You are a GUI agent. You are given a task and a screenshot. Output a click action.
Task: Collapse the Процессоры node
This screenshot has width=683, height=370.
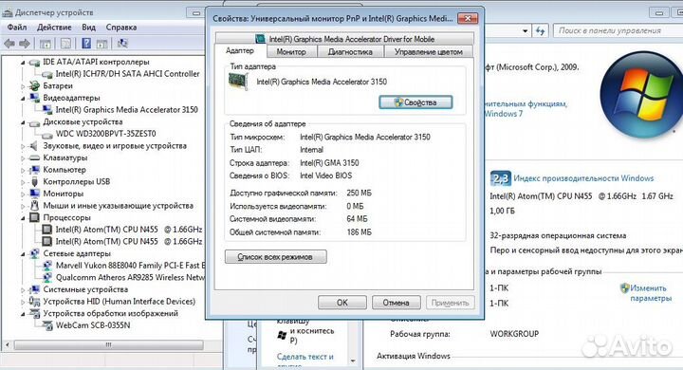coord(23,218)
